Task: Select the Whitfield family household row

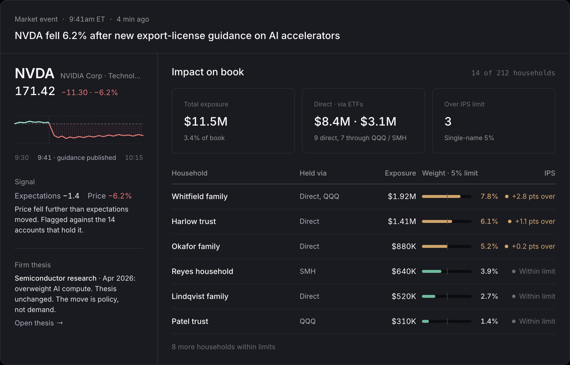Action: 363,197
